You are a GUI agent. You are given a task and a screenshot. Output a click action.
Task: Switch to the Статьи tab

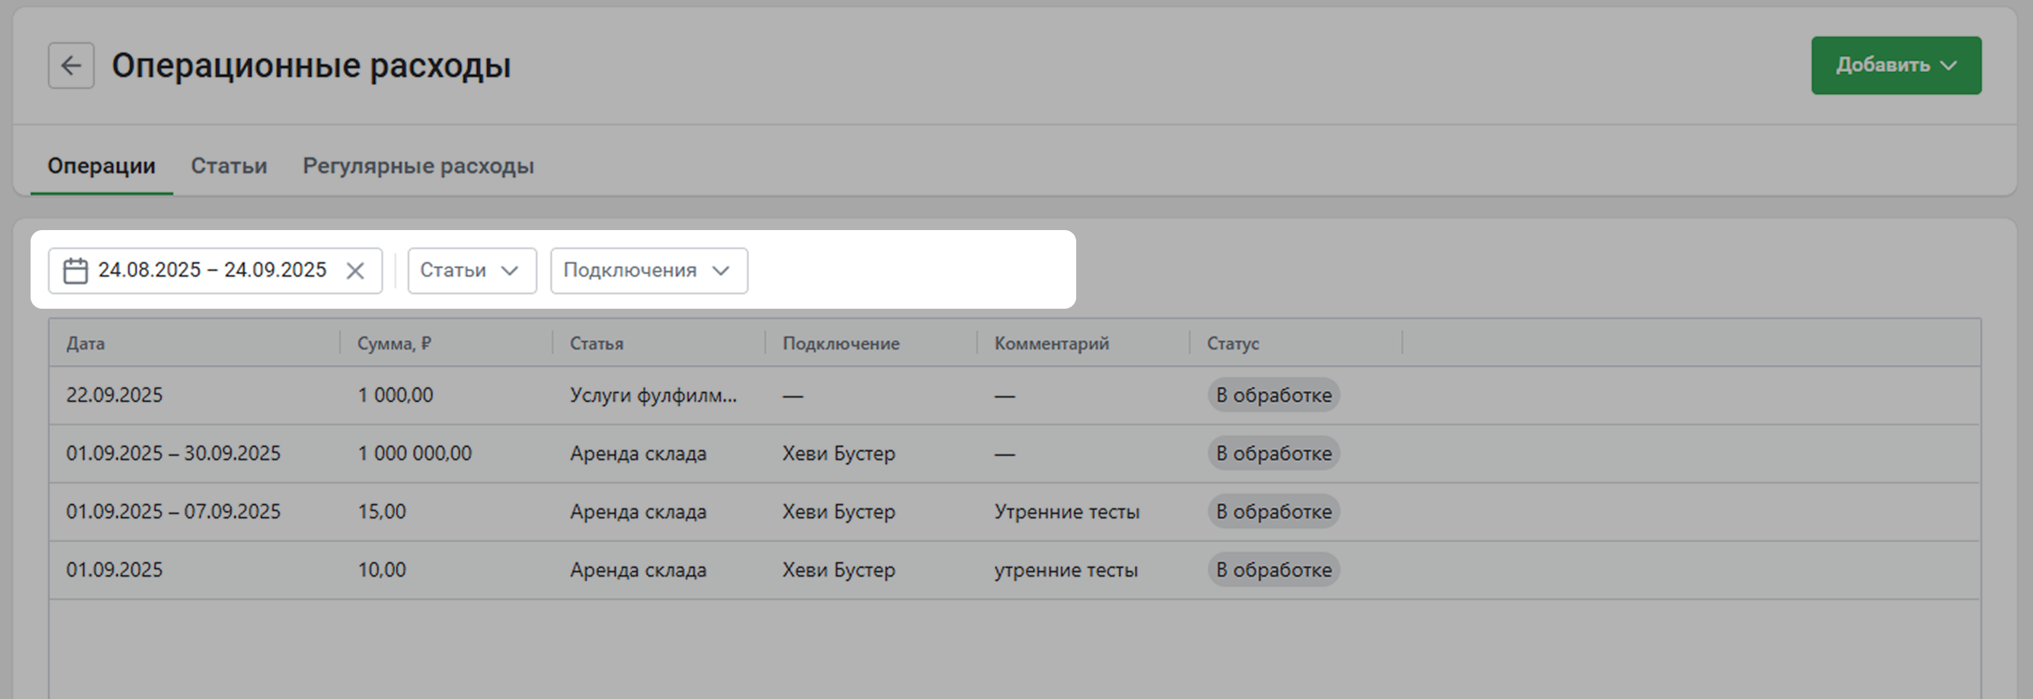pos(229,166)
